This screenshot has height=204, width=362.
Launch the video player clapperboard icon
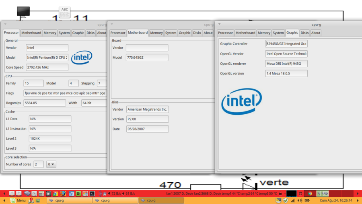point(48,194)
